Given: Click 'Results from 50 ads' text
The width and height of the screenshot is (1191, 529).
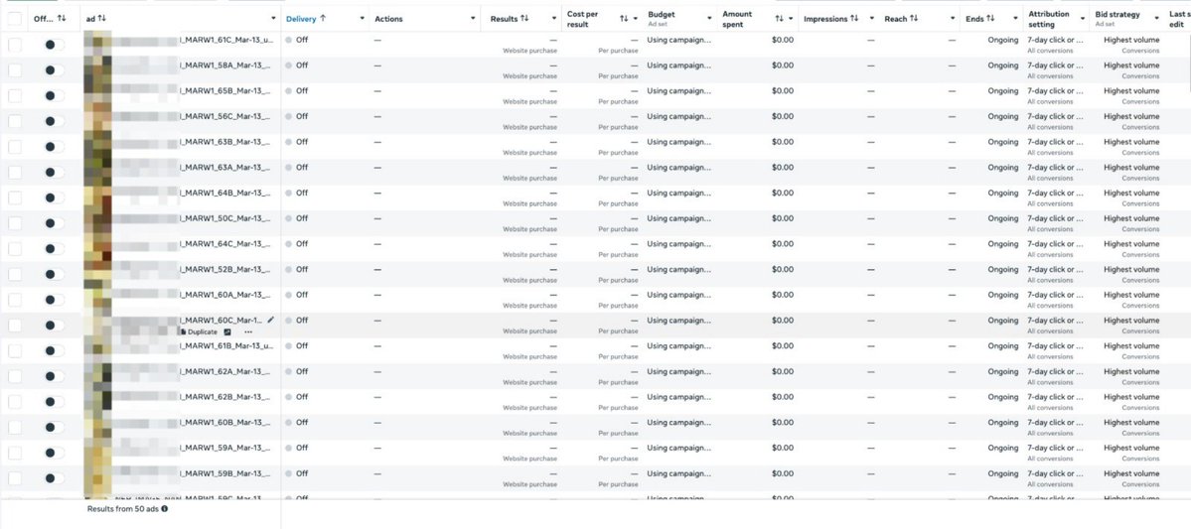Looking at the screenshot, I should click(x=122, y=509).
